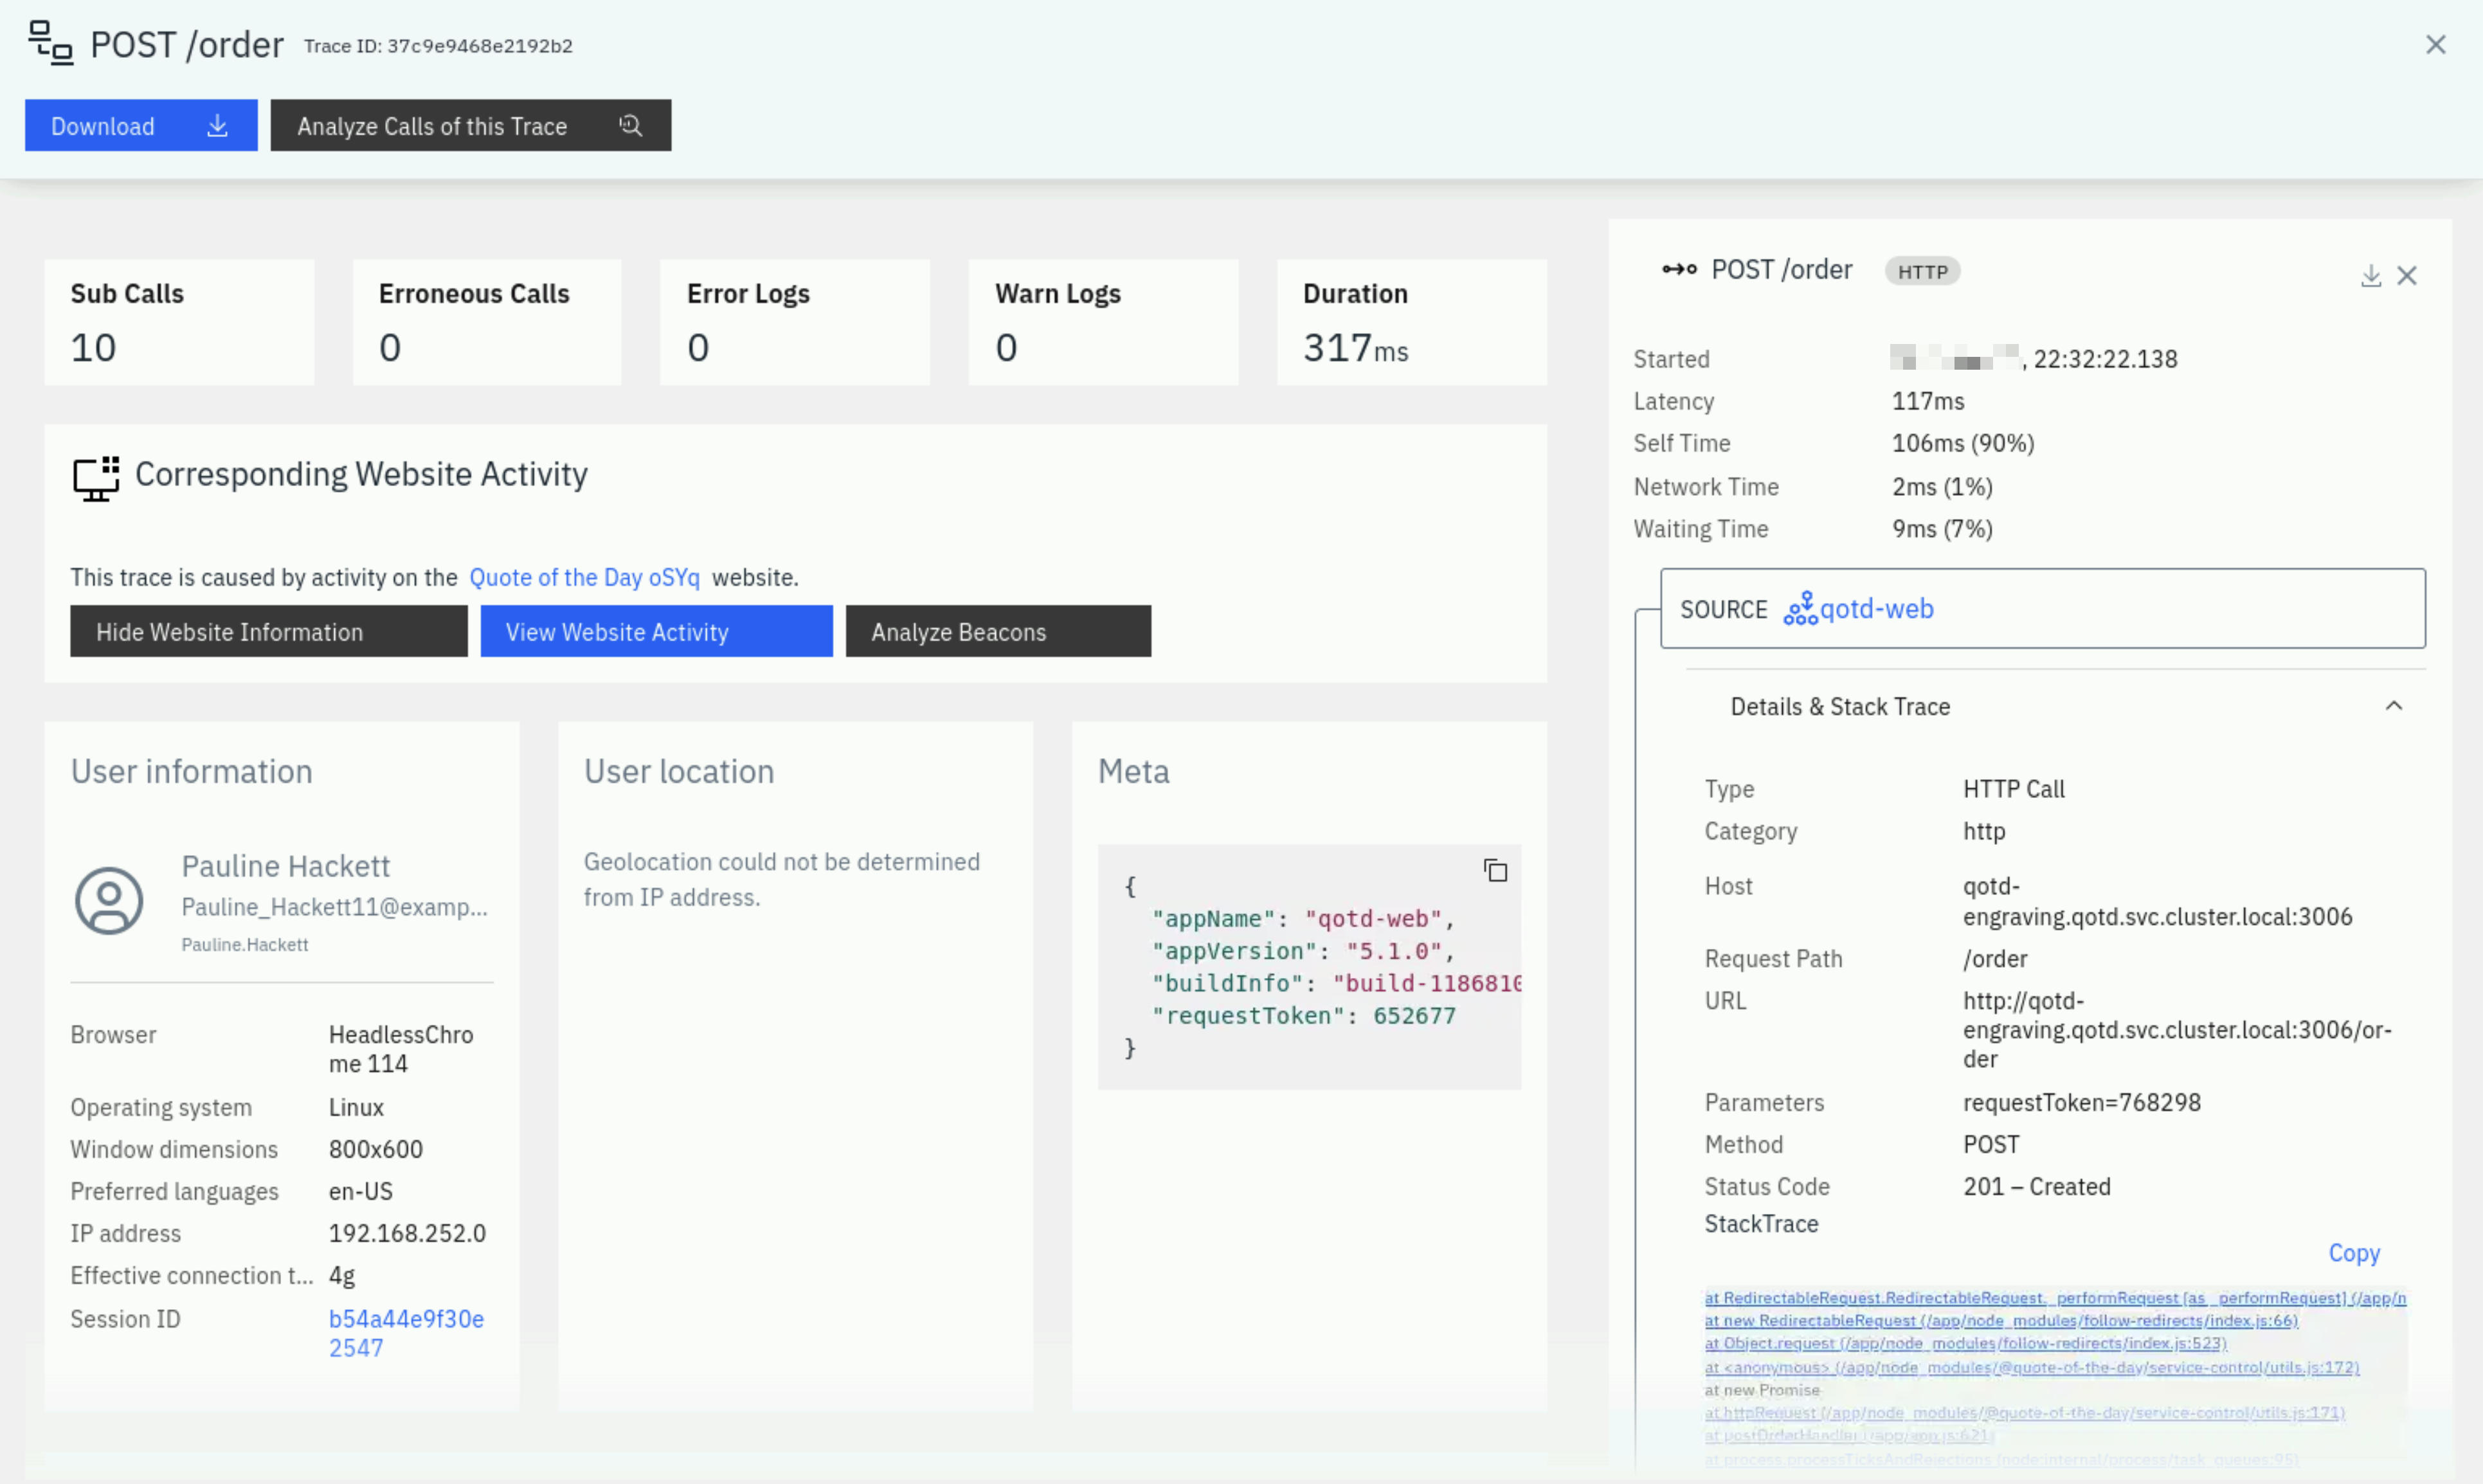Open Analyze Calls of this Trace
This screenshot has width=2483, height=1484.
(x=471, y=126)
